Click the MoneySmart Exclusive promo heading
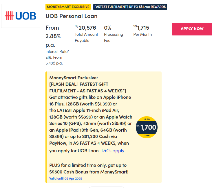The image size is (212, 188). 74,78
